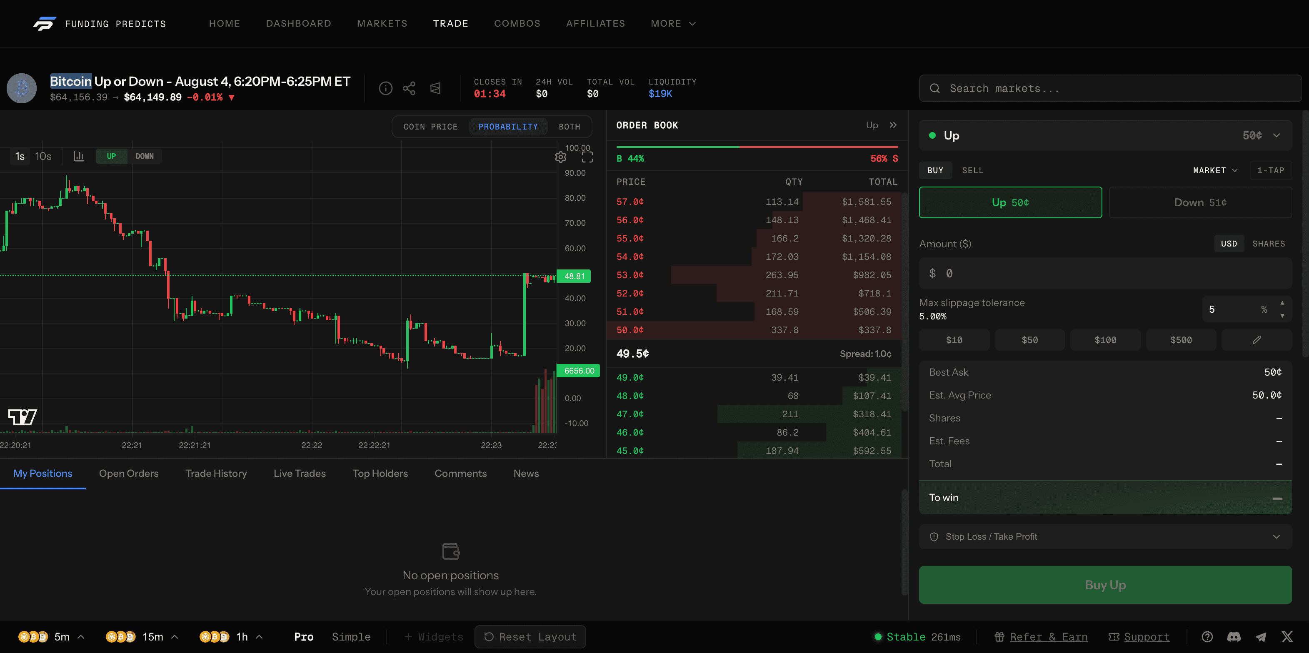Image resolution: width=1309 pixels, height=653 pixels.
Task: Toggle chart fullscreen icon
Action: [x=587, y=157]
